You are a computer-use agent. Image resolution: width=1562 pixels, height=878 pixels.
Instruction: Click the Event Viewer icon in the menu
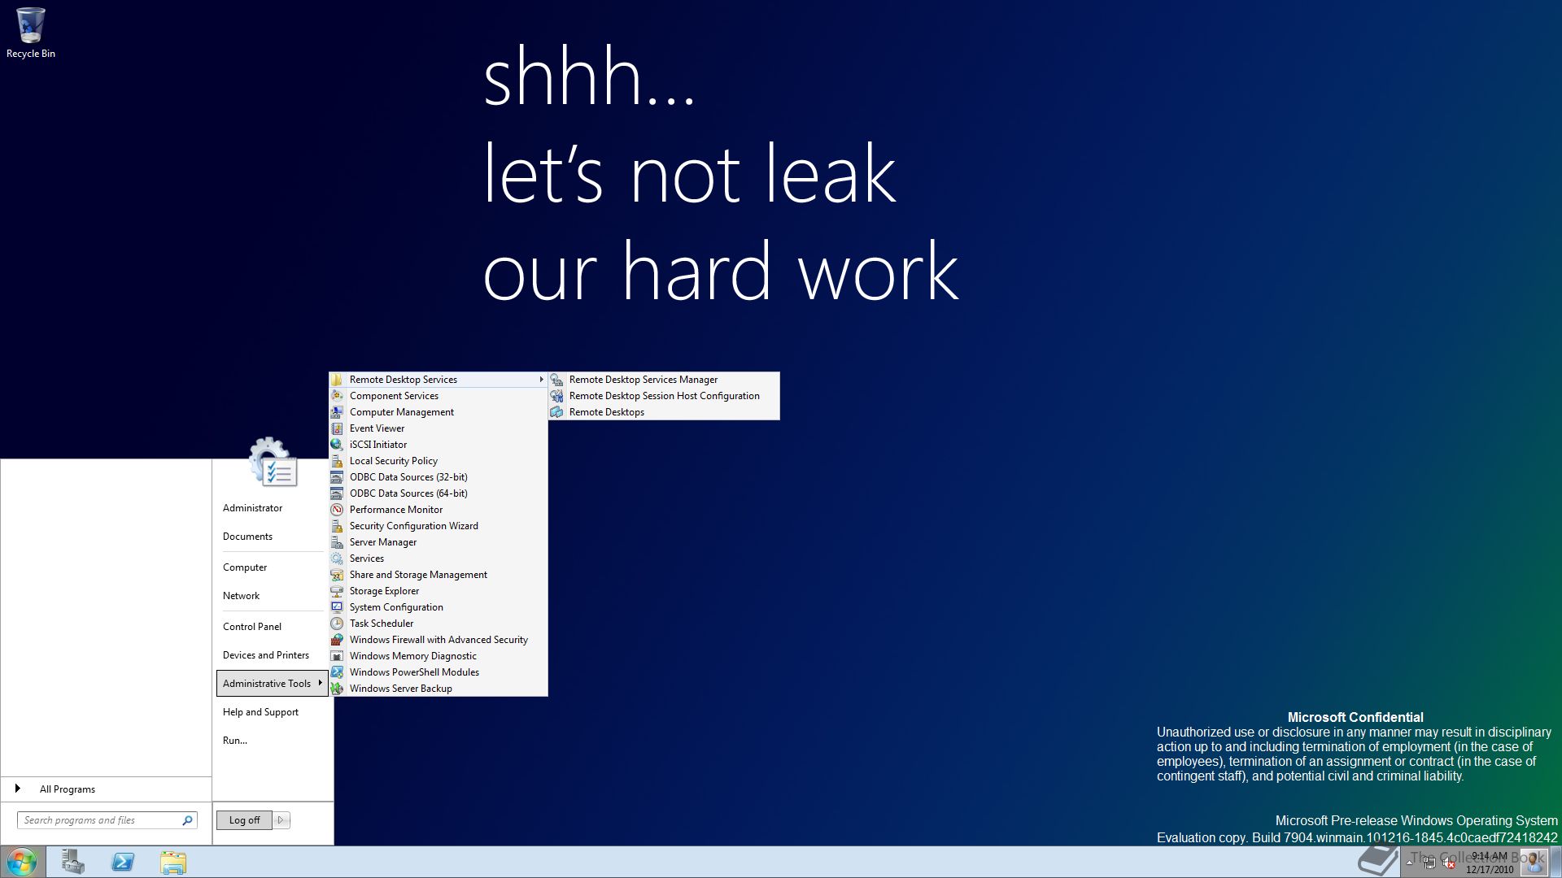pyautogui.click(x=337, y=428)
